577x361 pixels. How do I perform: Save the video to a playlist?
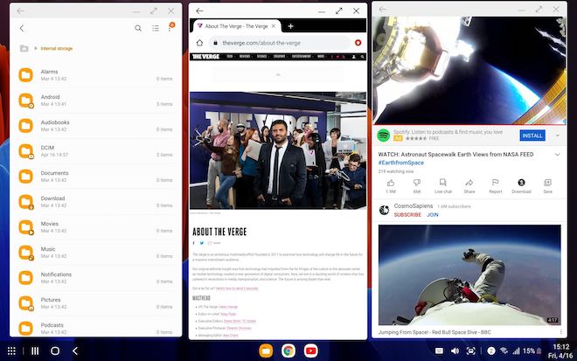tap(547, 186)
